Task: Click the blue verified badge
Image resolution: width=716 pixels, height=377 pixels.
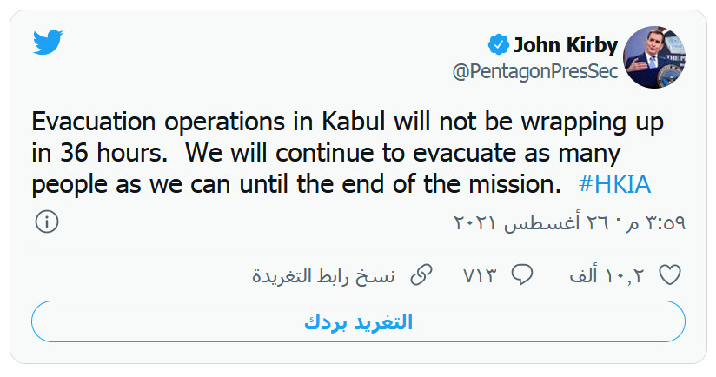Action: (x=497, y=44)
